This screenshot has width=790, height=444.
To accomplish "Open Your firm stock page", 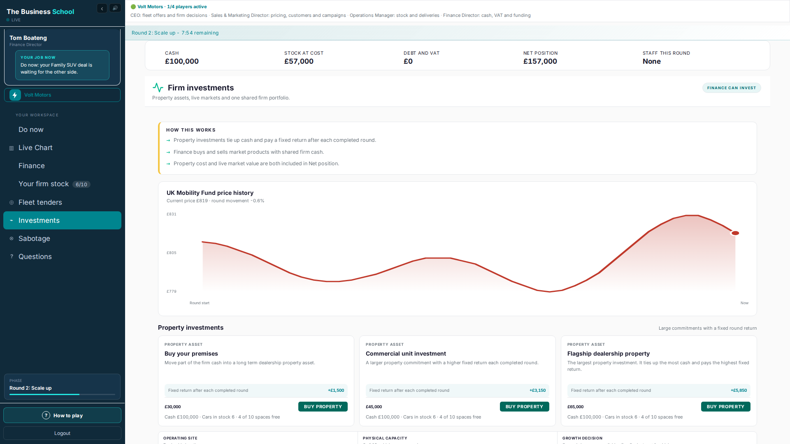I will [x=62, y=184].
